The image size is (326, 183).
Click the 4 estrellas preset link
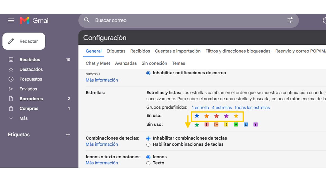[x=222, y=108]
